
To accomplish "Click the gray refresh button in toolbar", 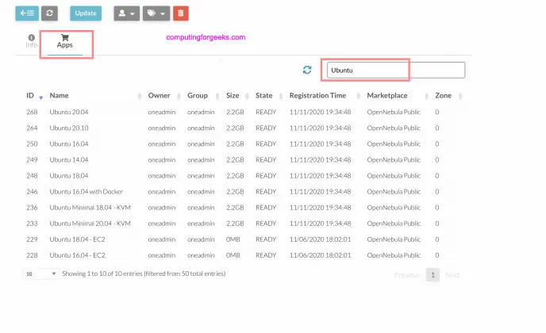I will [49, 13].
